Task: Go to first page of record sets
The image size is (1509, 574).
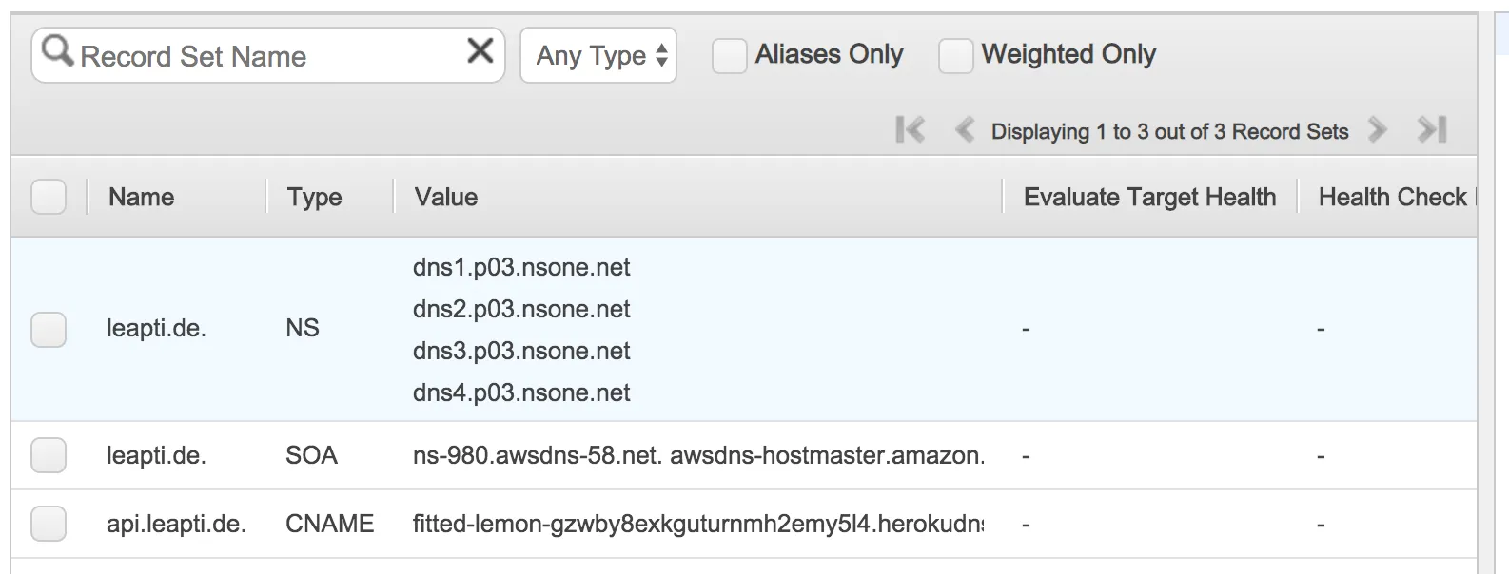Action: point(910,129)
